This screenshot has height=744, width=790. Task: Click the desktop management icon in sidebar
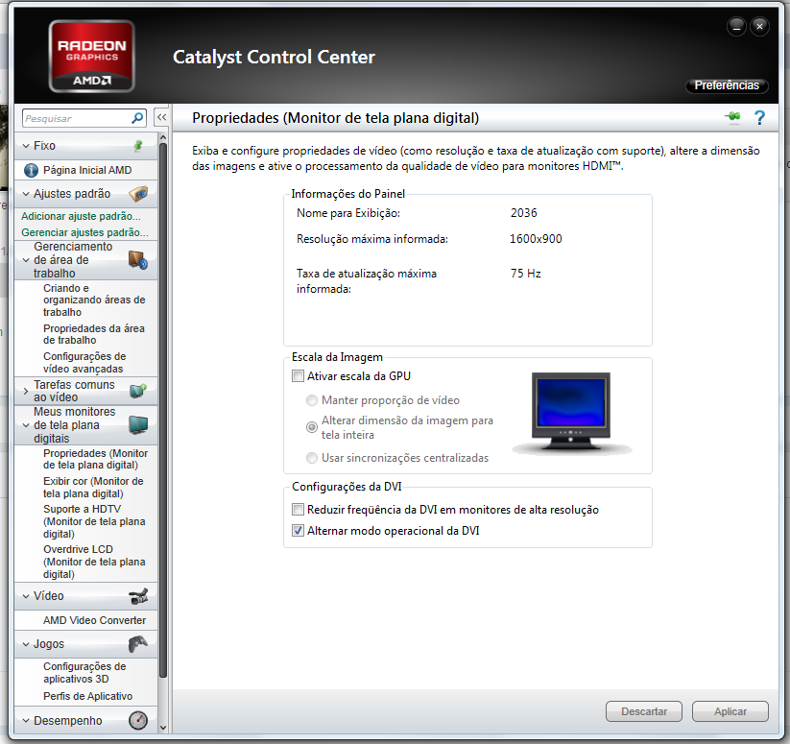click(x=138, y=260)
